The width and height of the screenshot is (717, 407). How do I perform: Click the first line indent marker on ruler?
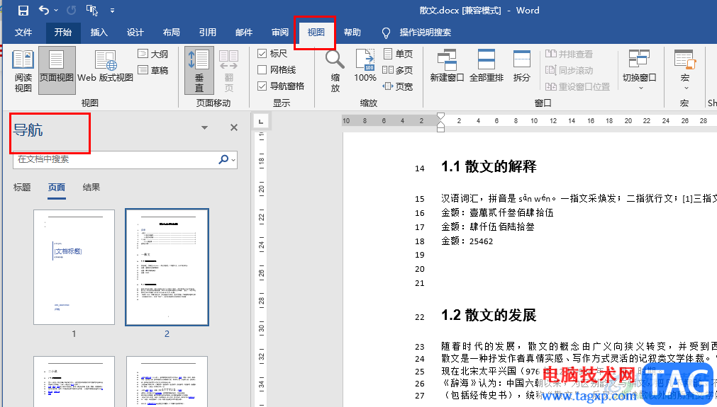coord(441,116)
